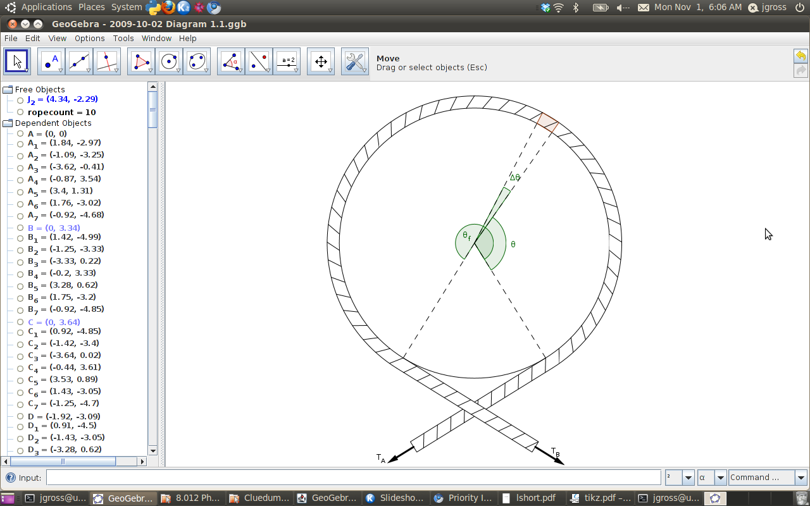Choose the Perpendicular Line tool
The width and height of the screenshot is (810, 506).
click(x=106, y=61)
